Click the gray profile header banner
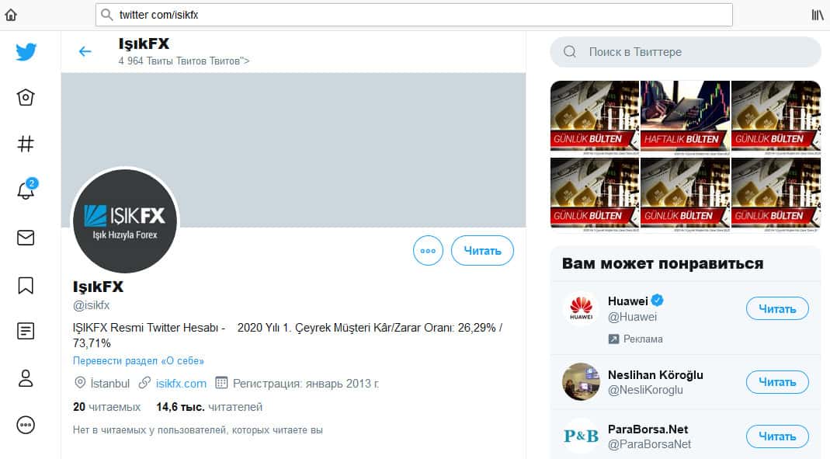Viewport: 830px width, 459px height. pyautogui.click(x=293, y=150)
